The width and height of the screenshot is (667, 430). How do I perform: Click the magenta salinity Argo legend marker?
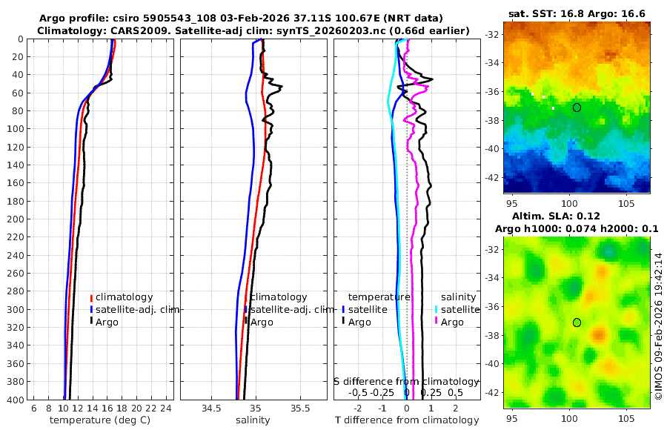point(437,320)
